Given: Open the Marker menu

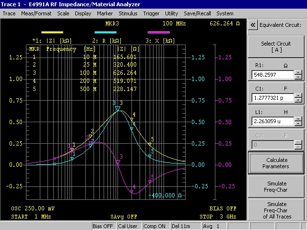Looking at the screenshot, I should (x=105, y=13).
